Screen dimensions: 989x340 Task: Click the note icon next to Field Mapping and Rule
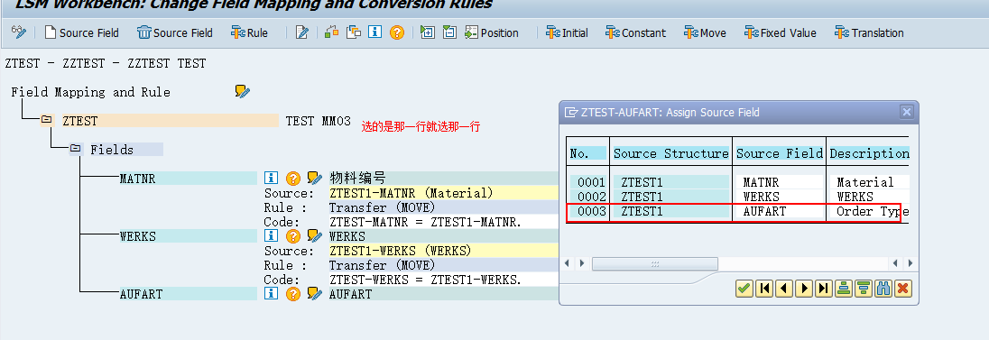click(x=243, y=92)
